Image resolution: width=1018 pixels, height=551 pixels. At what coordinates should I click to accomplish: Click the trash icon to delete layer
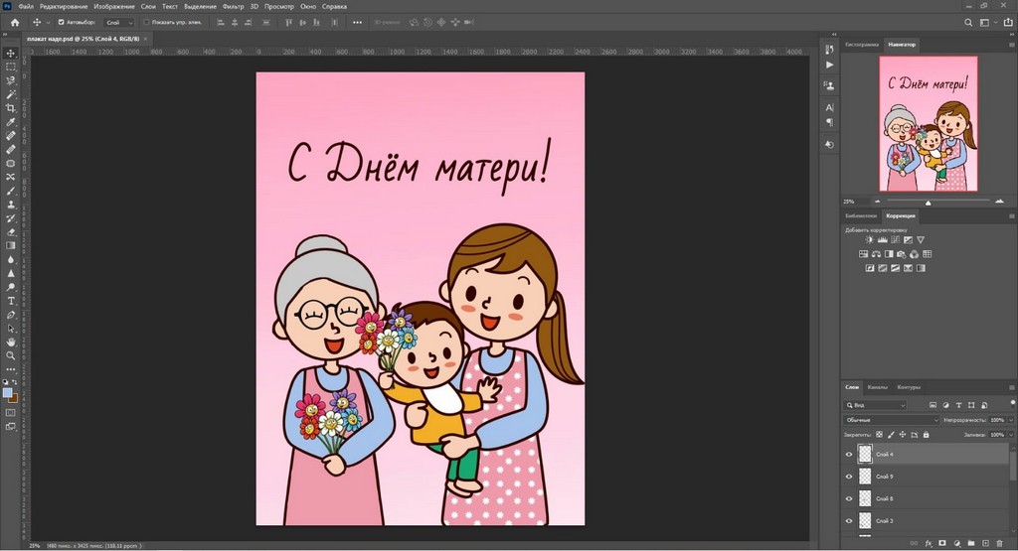pos(999,544)
